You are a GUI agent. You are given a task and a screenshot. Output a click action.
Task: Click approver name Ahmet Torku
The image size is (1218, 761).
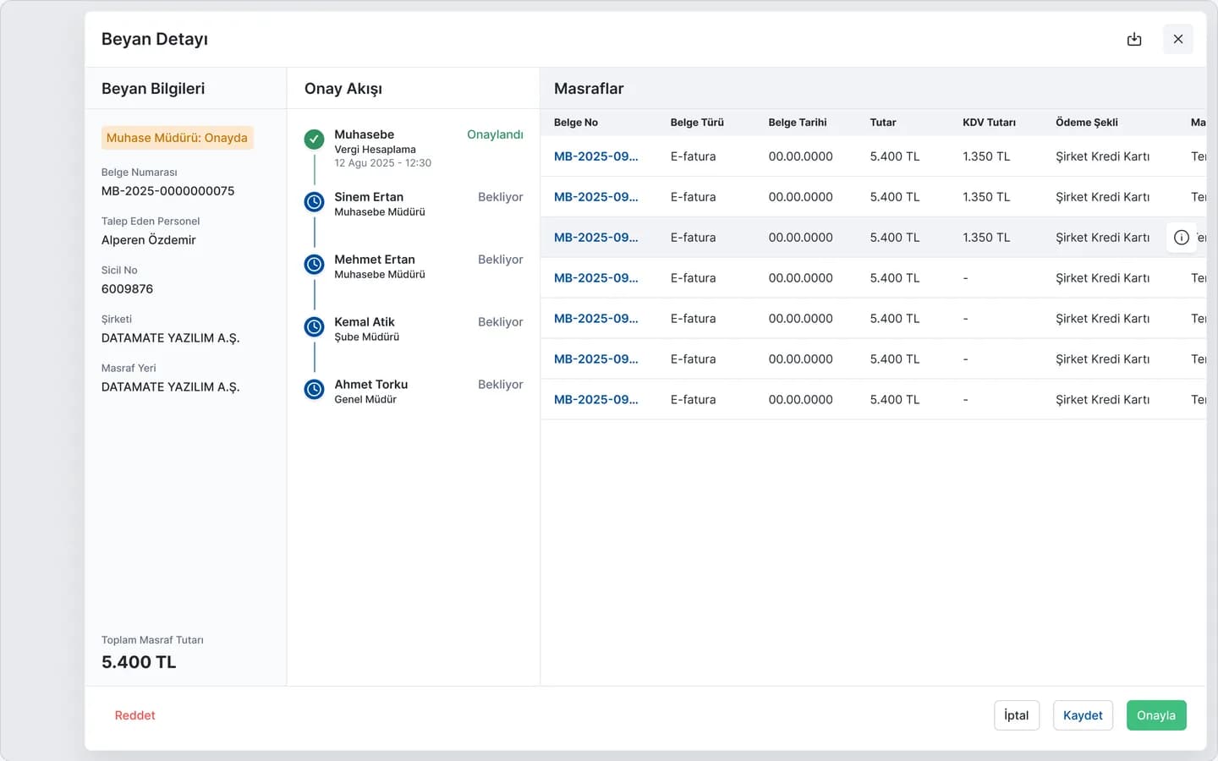tap(371, 385)
